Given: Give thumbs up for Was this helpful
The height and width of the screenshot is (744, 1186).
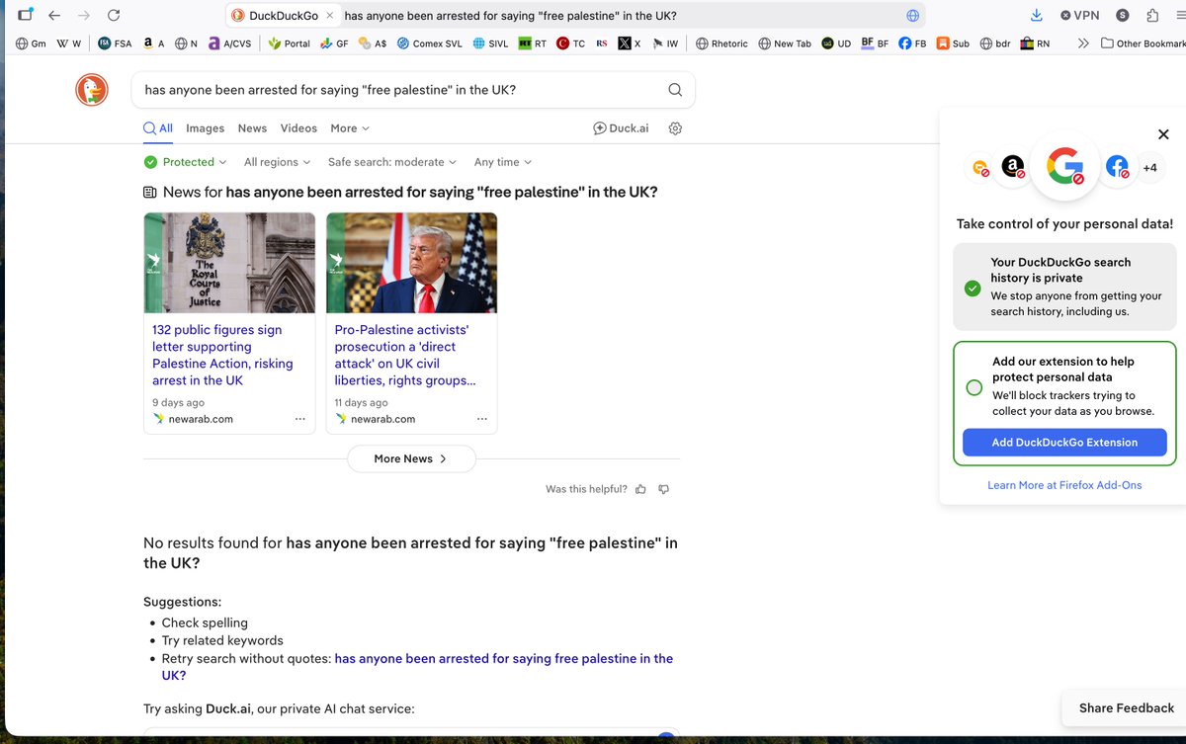Looking at the screenshot, I should [640, 489].
